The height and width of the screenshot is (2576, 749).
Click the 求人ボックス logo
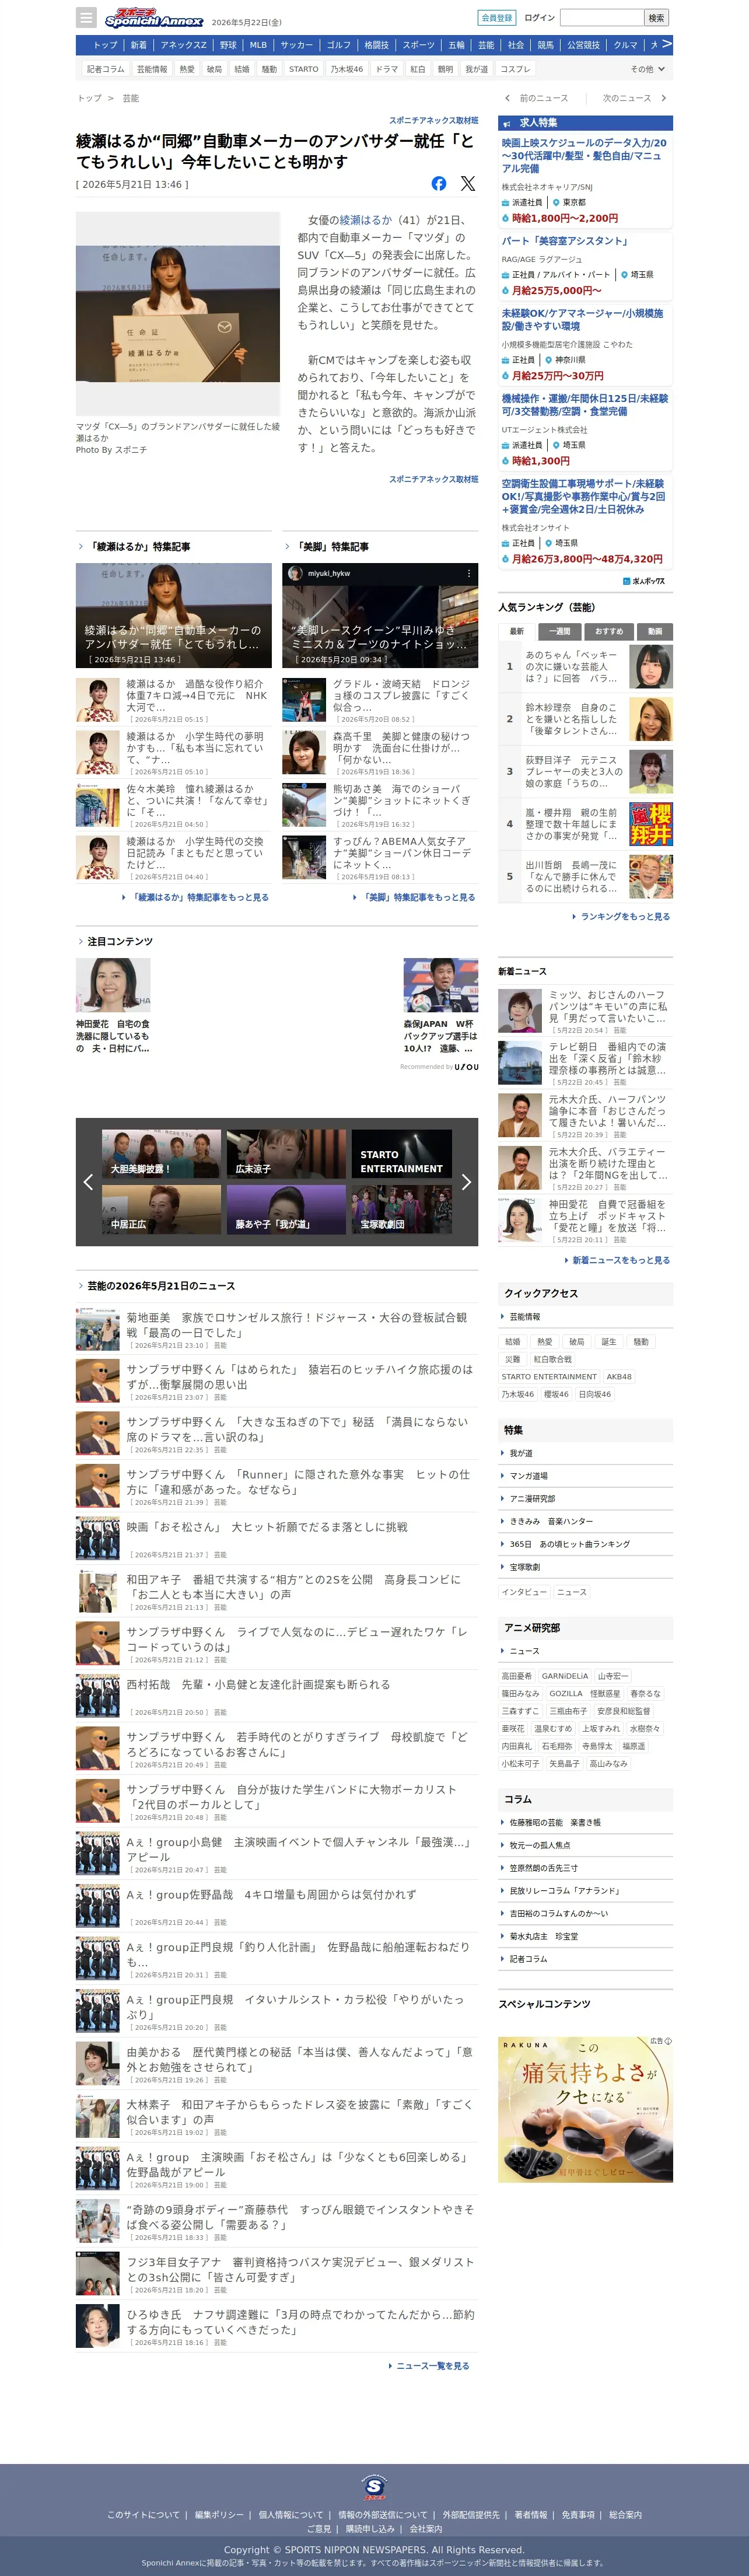[643, 581]
